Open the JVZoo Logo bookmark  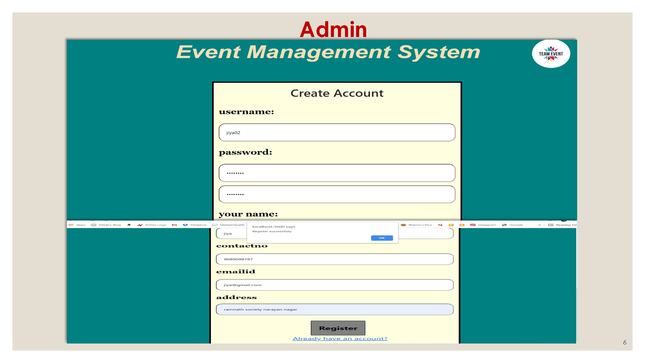click(152, 225)
